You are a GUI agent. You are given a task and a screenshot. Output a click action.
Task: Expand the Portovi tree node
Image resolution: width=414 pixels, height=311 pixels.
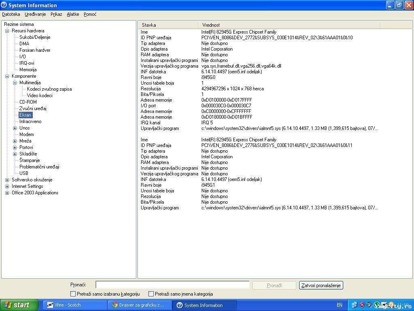(x=15, y=147)
